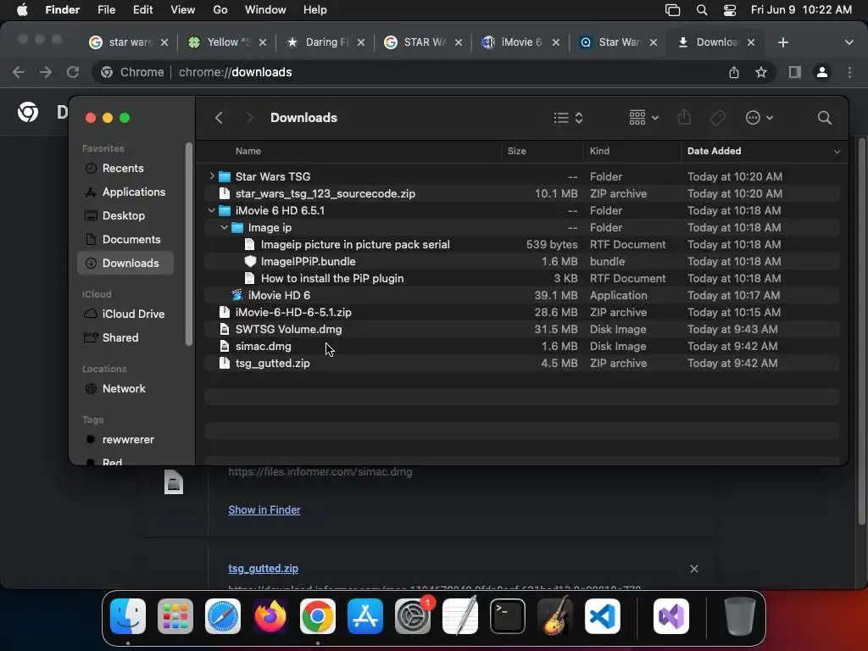Select the rewwrerer tag
Viewport: 868px width, 651px height.
pos(125,440)
